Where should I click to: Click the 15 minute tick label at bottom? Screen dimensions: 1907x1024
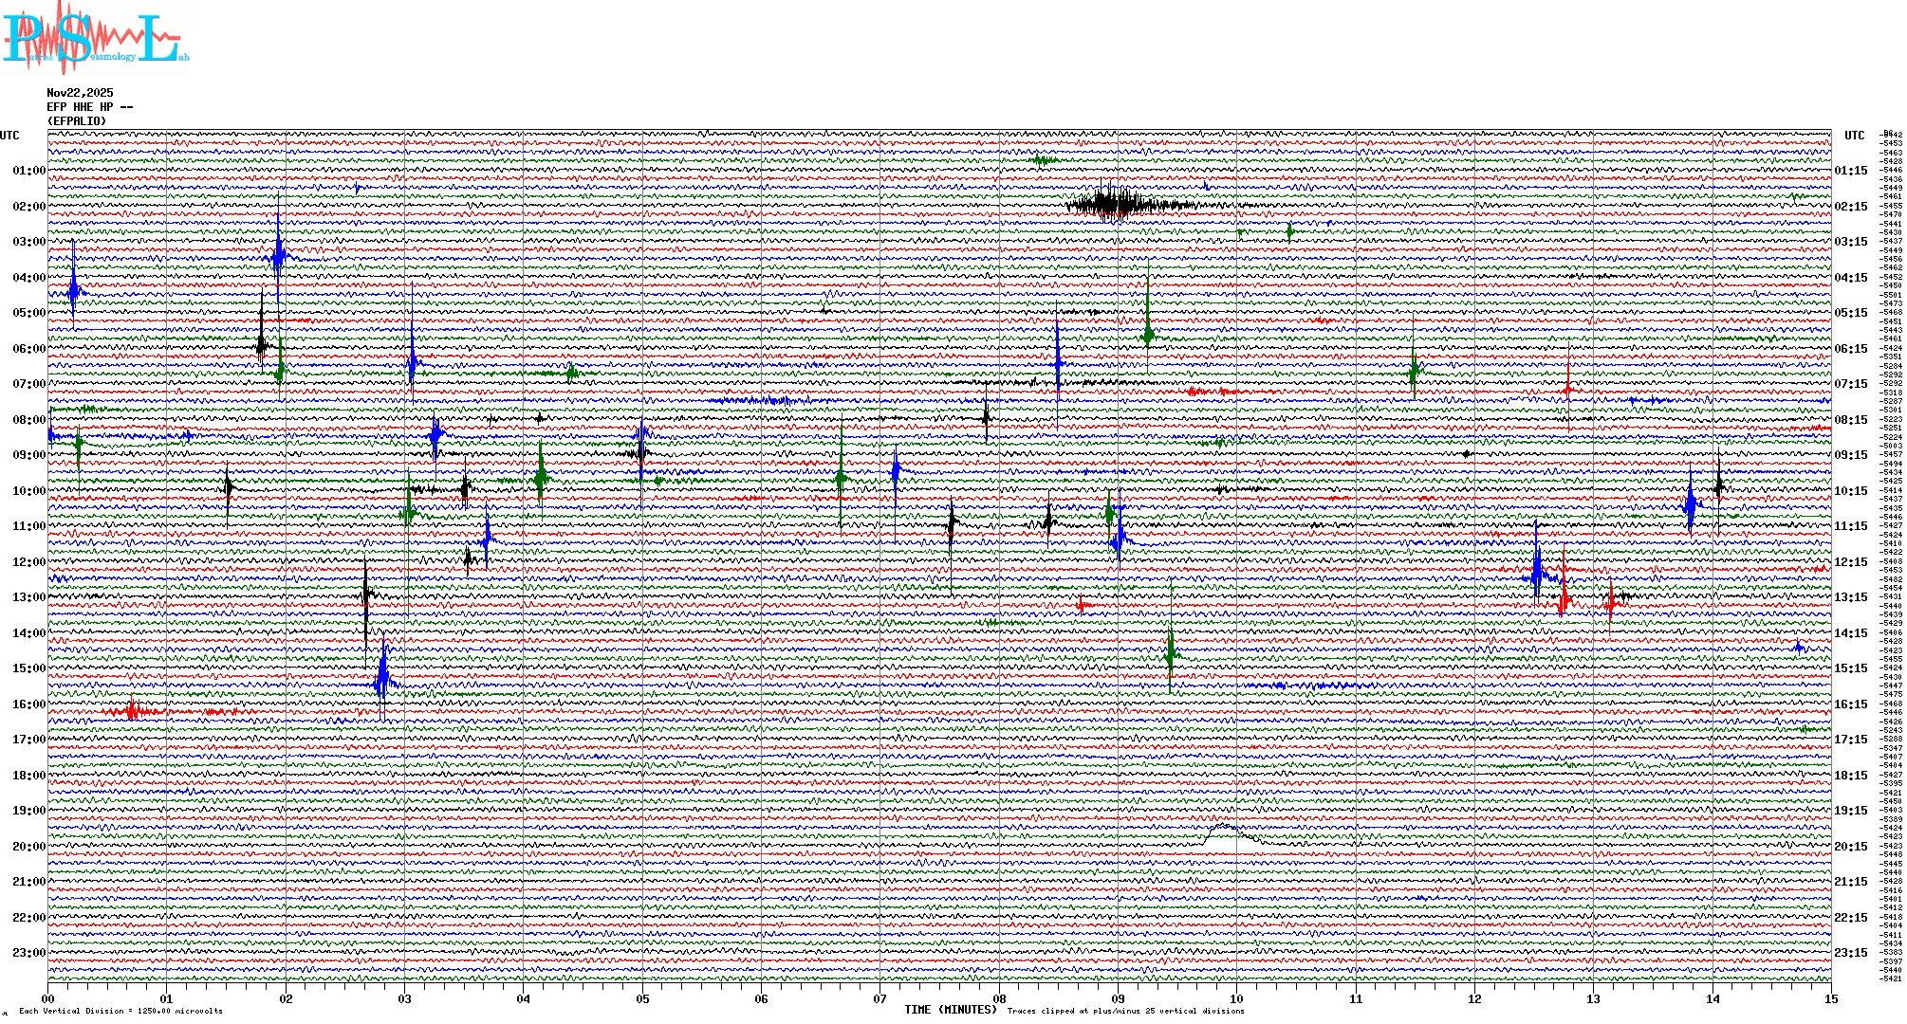(x=1830, y=999)
